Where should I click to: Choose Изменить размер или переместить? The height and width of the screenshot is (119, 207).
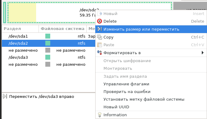pos(151,29)
